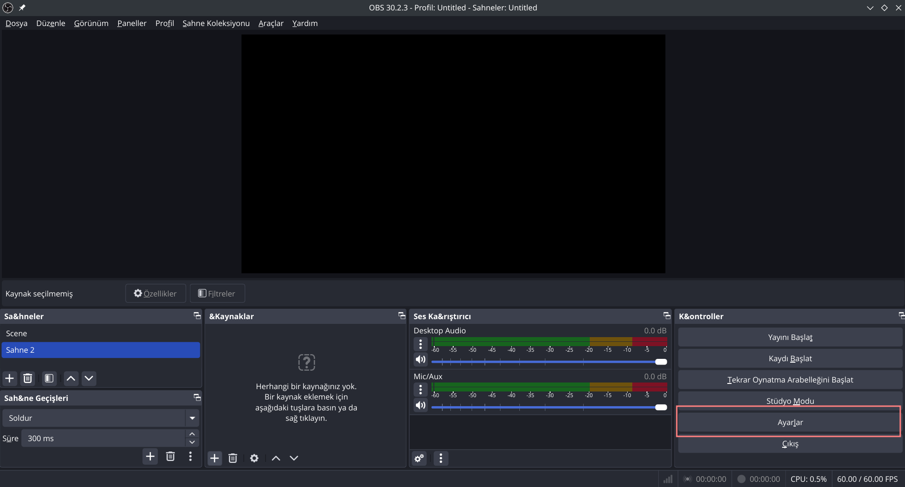This screenshot has height=487, width=905.
Task: Click network signal icon in status bar
Action: tap(668, 479)
